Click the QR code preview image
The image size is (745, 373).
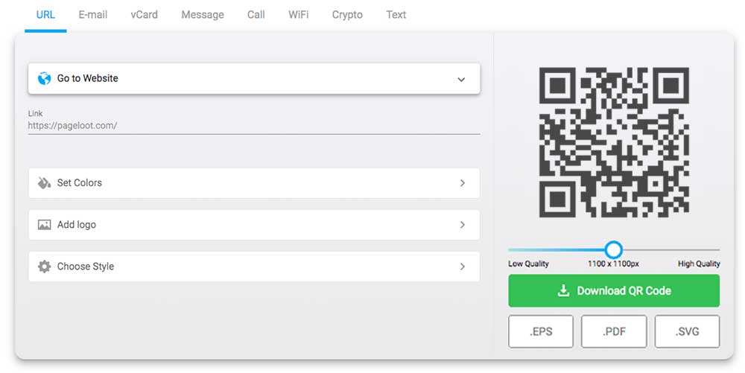pyautogui.click(x=614, y=142)
